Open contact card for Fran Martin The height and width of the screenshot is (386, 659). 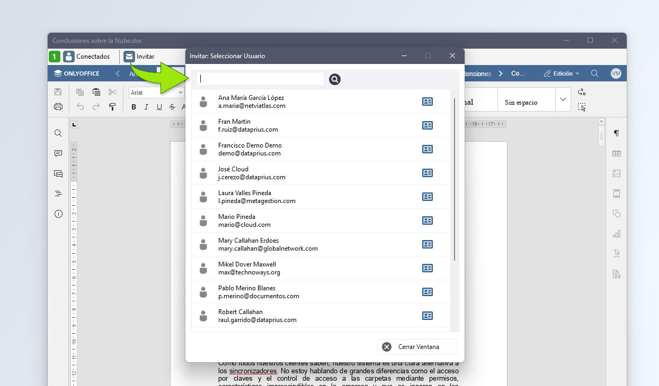(x=428, y=125)
